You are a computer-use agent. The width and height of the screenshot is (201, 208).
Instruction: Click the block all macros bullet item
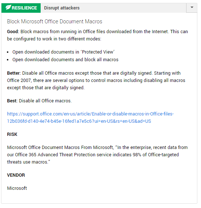(x=65, y=60)
